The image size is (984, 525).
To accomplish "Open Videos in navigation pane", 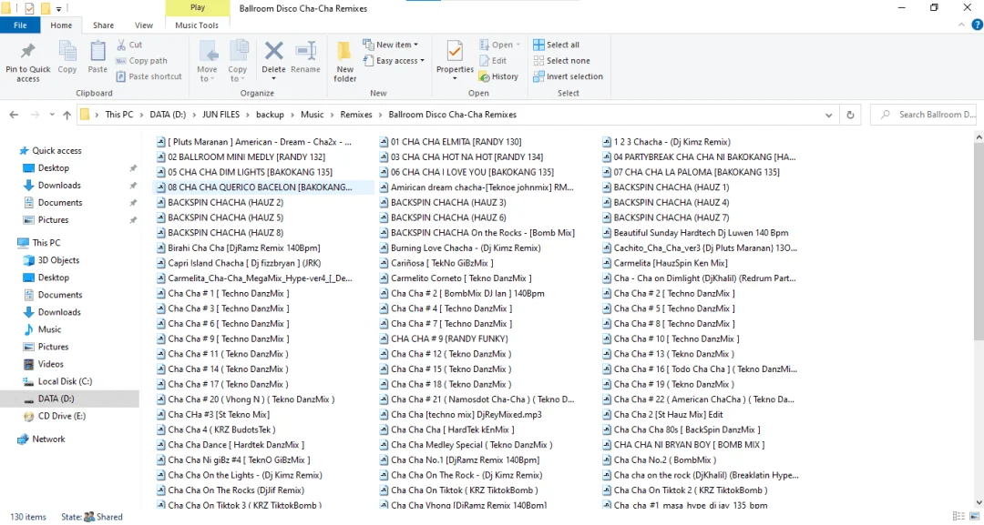I will pos(50,364).
